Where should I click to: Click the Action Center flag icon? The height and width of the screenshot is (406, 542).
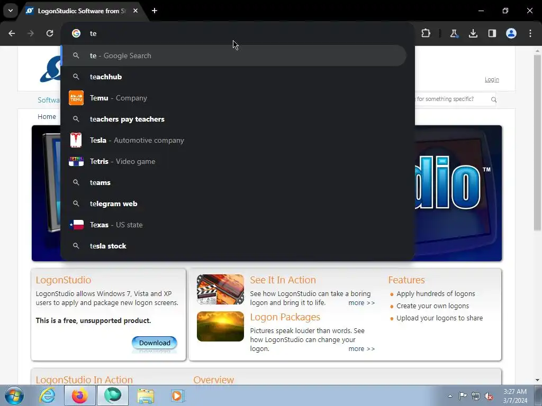pyautogui.click(x=463, y=395)
